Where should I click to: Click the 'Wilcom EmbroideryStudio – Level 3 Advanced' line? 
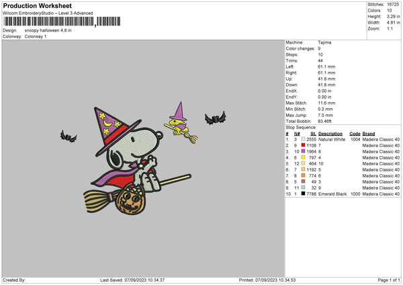pyautogui.click(x=48, y=13)
